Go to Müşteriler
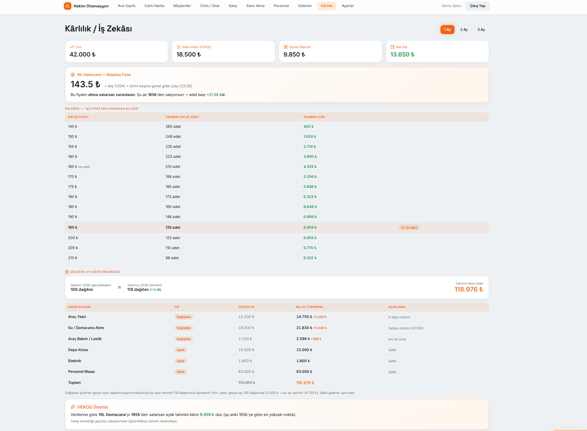Viewport: 587px width, 431px height. click(x=182, y=6)
